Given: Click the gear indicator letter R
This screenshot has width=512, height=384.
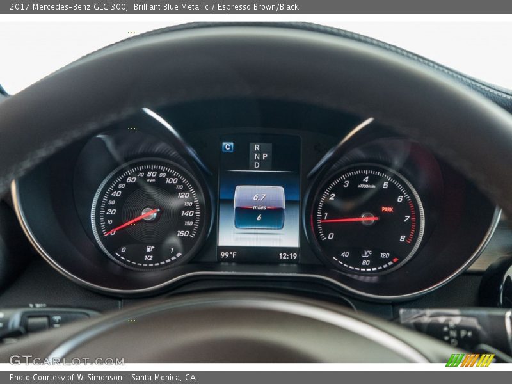Looking at the screenshot, I should pyautogui.click(x=257, y=148).
